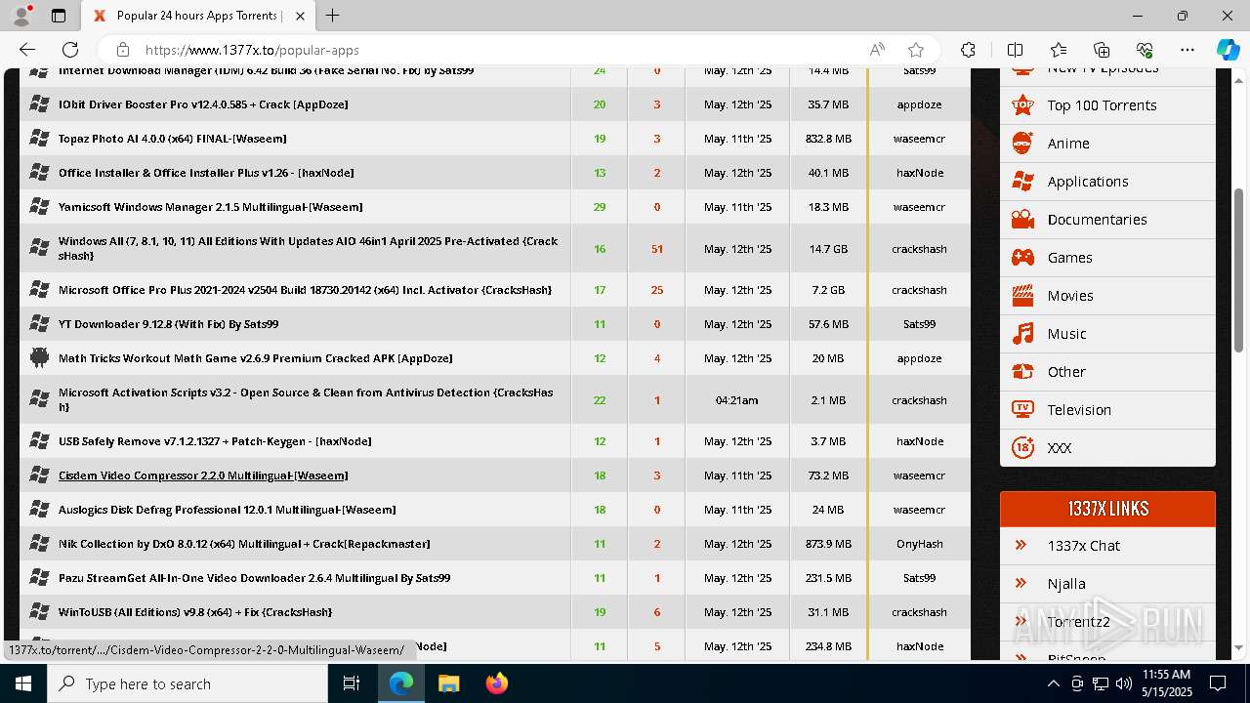This screenshot has height=703, width=1250.
Task: Click the Applications Windows-flag icon in sidebar
Action: 1022,182
